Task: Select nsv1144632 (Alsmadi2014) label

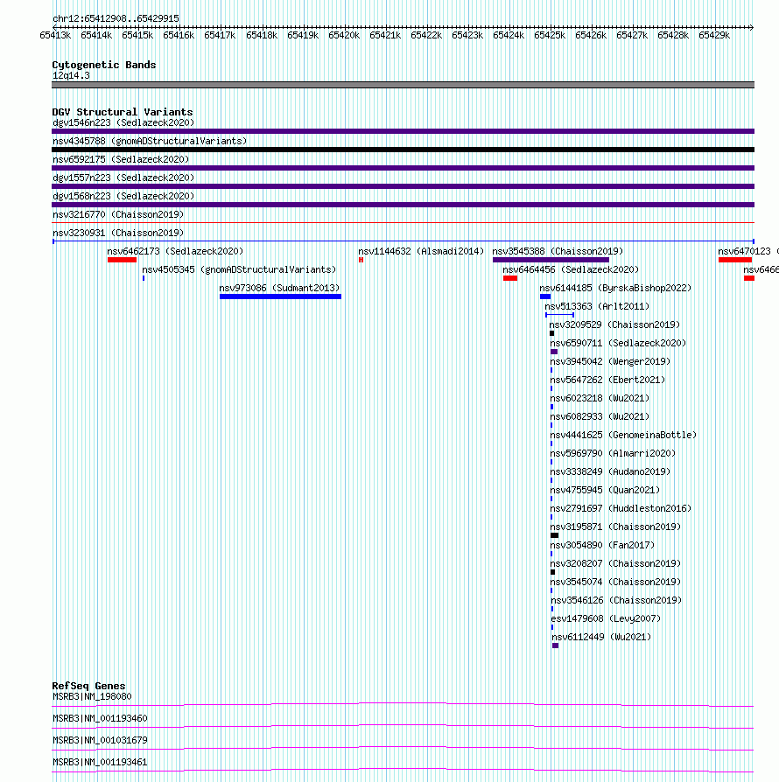Action: (421, 251)
